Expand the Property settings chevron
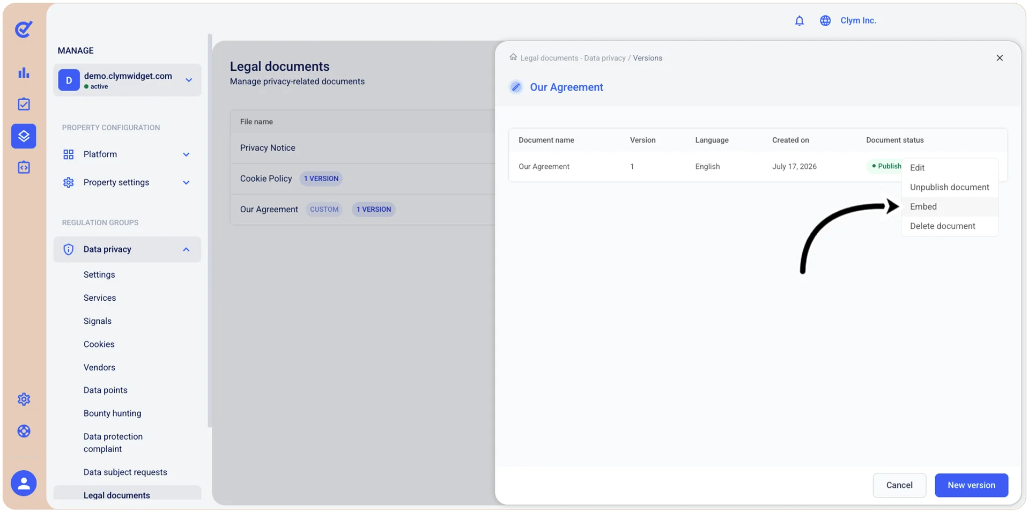 point(186,182)
